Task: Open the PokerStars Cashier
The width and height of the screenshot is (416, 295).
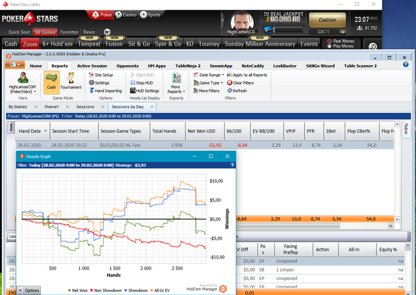Action: [x=328, y=20]
